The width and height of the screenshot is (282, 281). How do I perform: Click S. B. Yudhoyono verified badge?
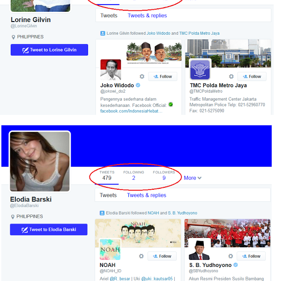coord(236,265)
